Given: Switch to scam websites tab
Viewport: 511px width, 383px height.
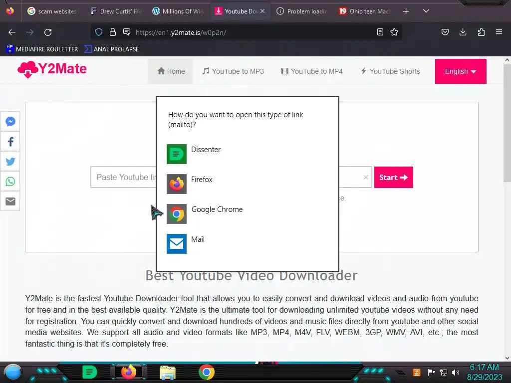Looking at the screenshot, I should point(52,11).
